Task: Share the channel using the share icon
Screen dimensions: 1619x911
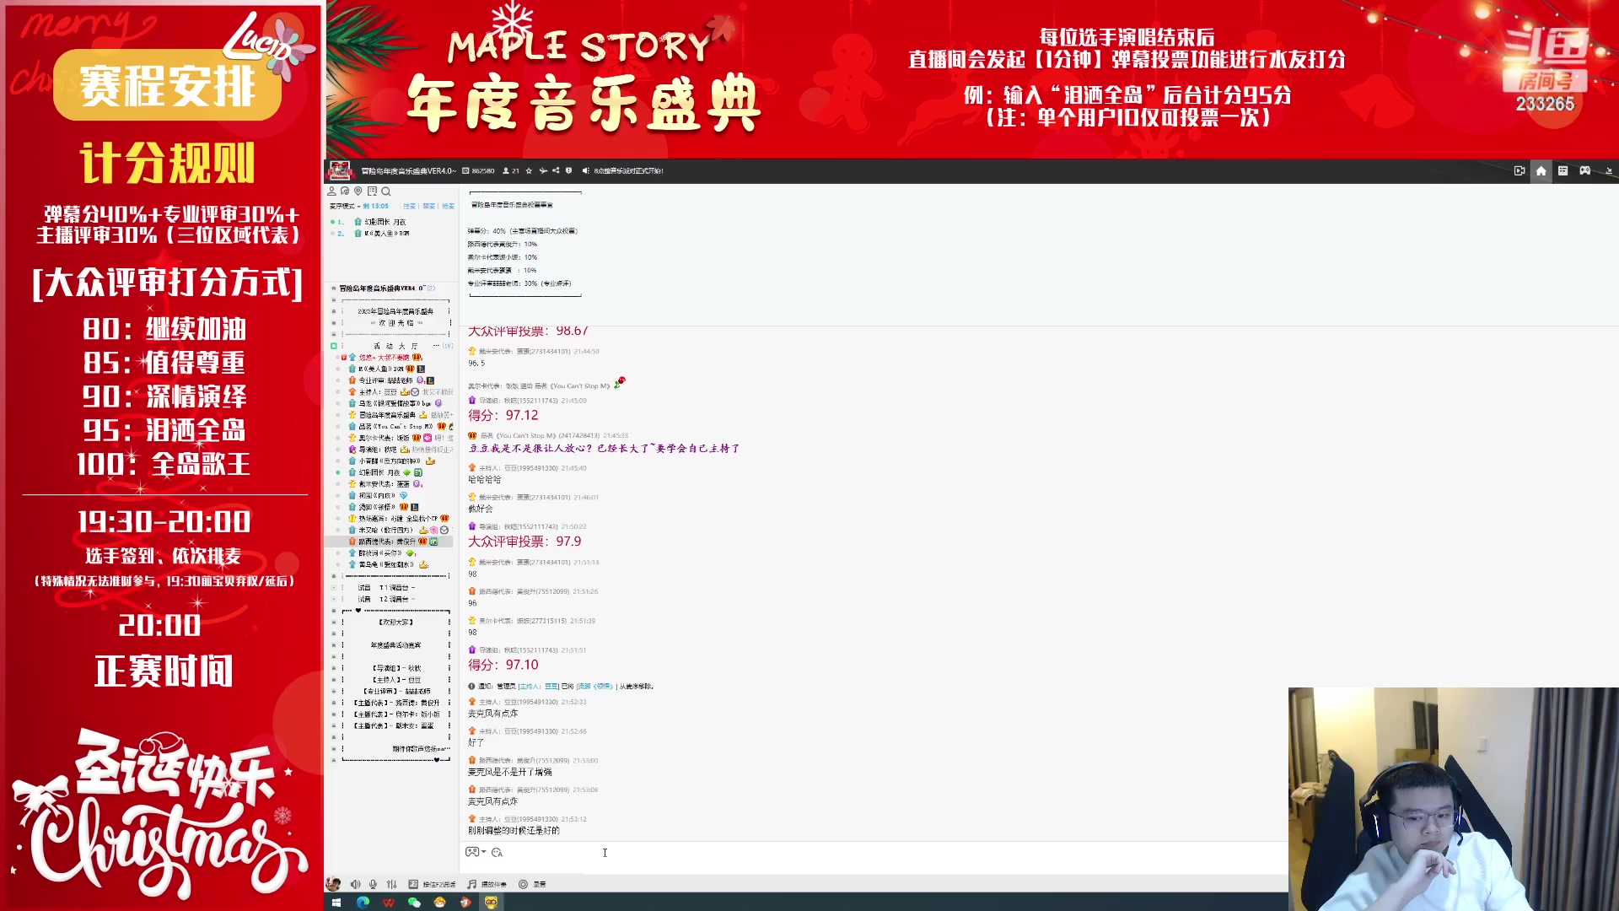Action: [556, 170]
